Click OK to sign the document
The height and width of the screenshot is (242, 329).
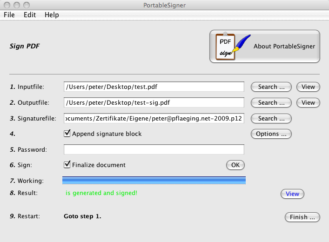pos(235,165)
